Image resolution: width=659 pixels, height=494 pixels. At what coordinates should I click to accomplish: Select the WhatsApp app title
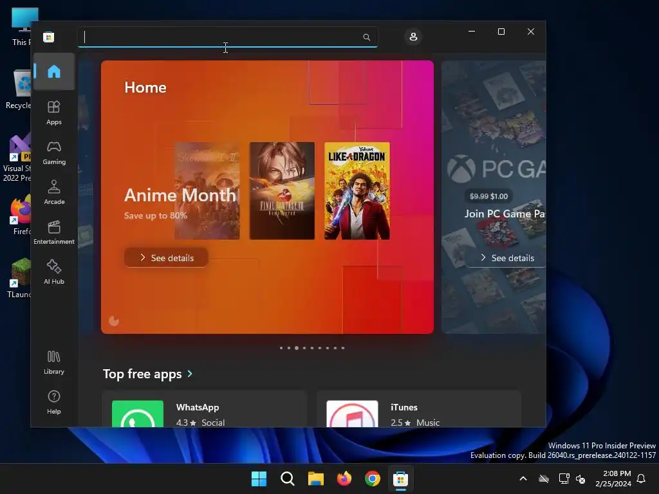[x=198, y=407]
